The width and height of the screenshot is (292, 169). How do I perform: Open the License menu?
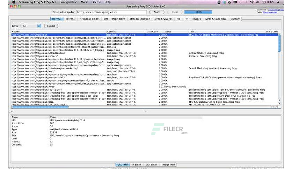click(96, 2)
